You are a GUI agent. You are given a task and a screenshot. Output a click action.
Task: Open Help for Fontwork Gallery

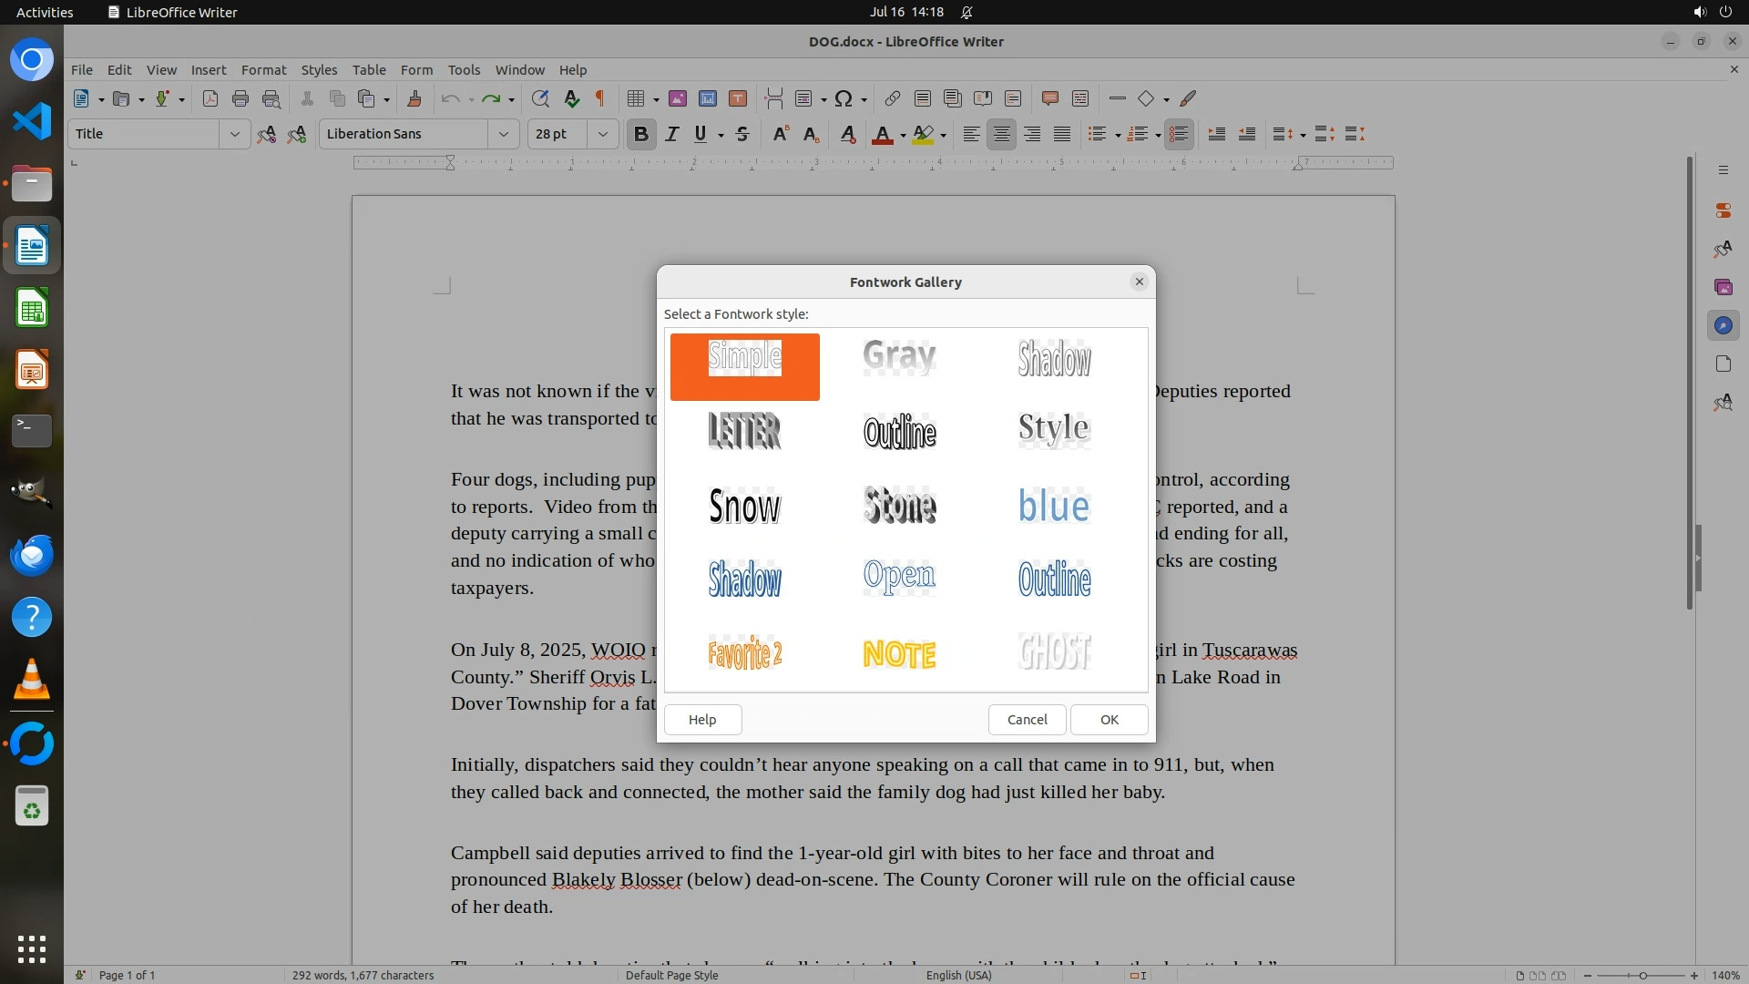click(702, 720)
